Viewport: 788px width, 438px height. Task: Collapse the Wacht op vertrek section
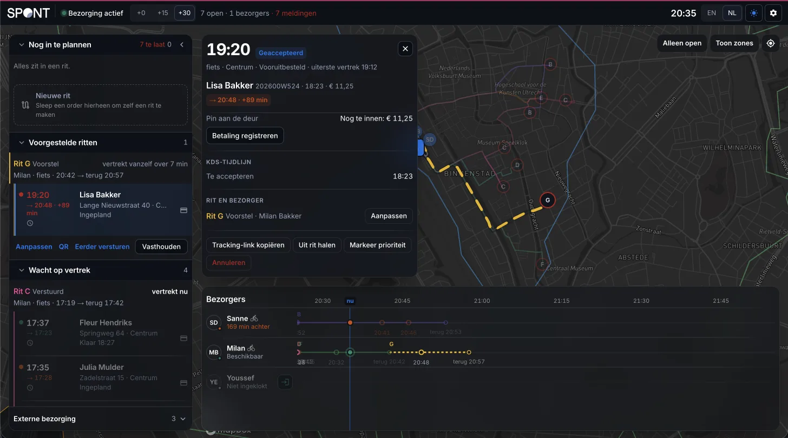[22, 270]
